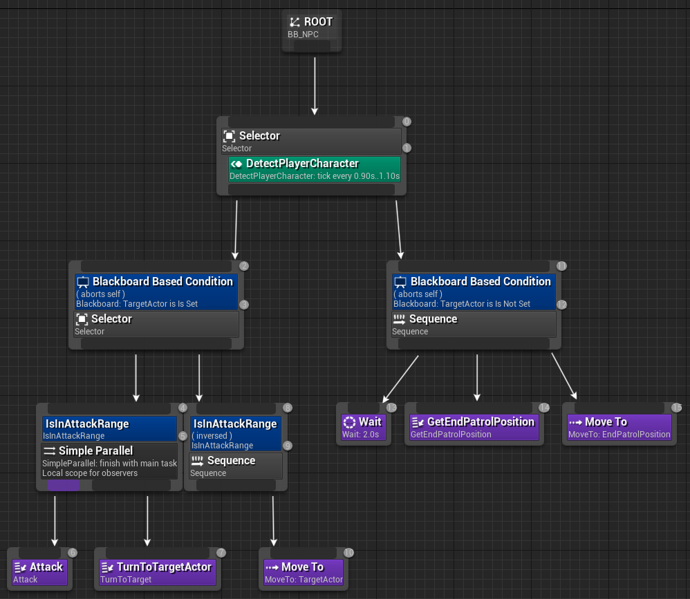Image resolution: width=690 pixels, height=599 pixels.
Task: Click execution index badge 15
Action: tap(677, 408)
